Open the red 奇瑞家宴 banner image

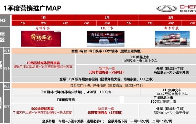tap(41, 39)
